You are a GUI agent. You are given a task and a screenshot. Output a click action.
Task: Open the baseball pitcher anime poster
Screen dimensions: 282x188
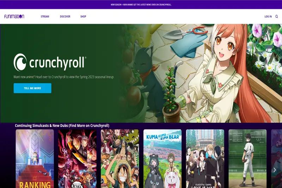pos(248,159)
